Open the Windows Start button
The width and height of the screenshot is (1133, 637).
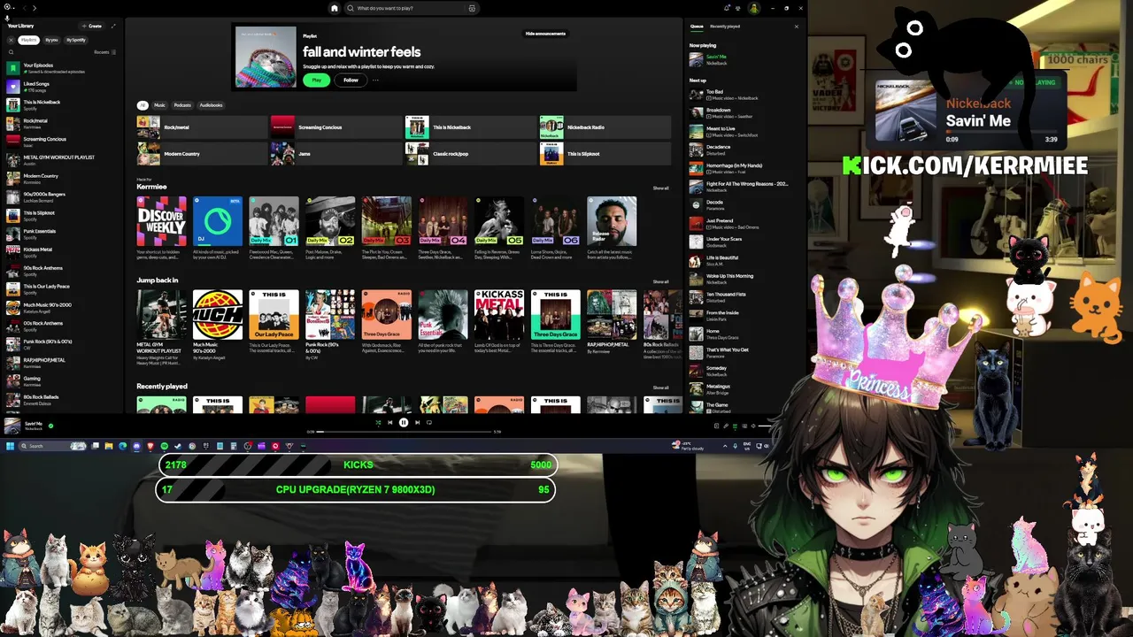point(11,446)
